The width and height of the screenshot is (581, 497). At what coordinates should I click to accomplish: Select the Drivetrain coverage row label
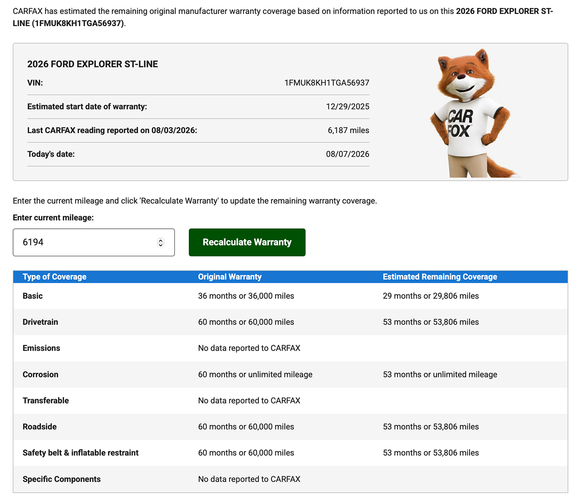[x=40, y=322]
